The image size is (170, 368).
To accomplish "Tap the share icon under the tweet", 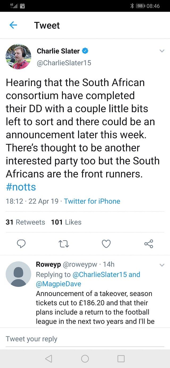I will 148,243.
